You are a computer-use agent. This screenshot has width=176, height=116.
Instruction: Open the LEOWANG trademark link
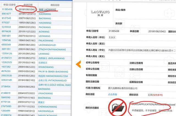coord(44,36)
